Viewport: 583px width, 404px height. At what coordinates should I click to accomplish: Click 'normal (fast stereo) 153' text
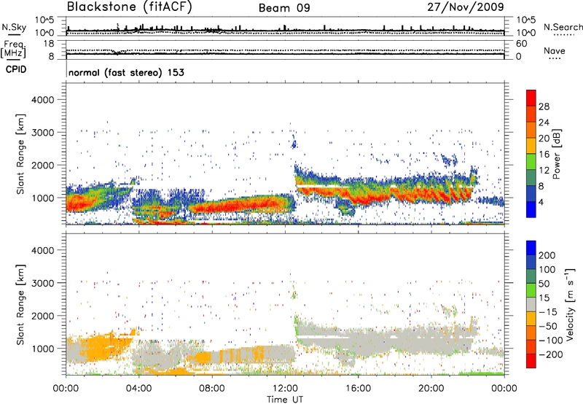(x=126, y=72)
